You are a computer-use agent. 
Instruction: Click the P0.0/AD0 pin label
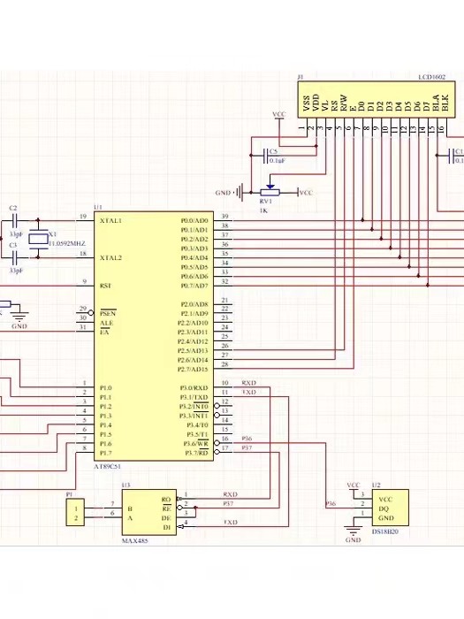[x=194, y=221]
